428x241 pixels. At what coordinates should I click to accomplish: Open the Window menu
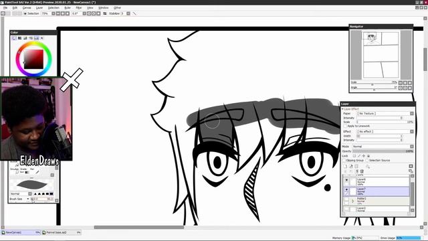(x=103, y=7)
